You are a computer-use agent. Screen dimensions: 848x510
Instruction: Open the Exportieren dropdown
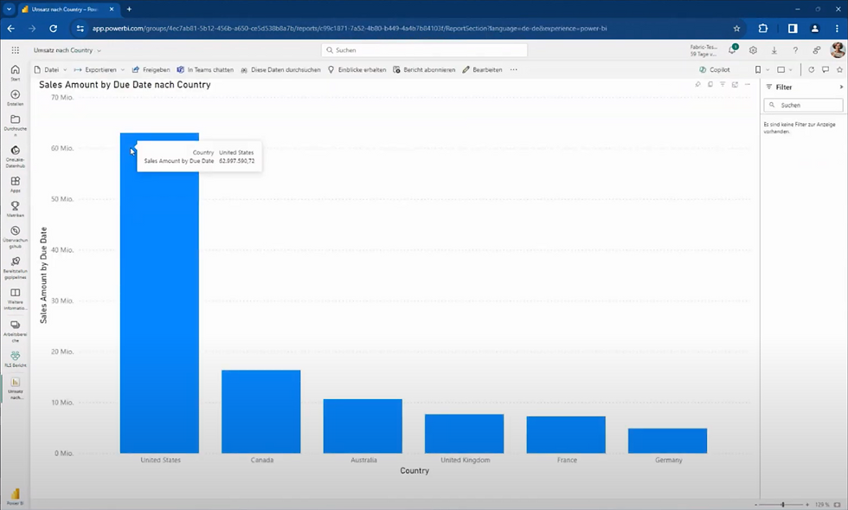[100, 70]
